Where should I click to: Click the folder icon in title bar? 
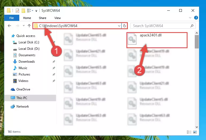(x=9, y=10)
